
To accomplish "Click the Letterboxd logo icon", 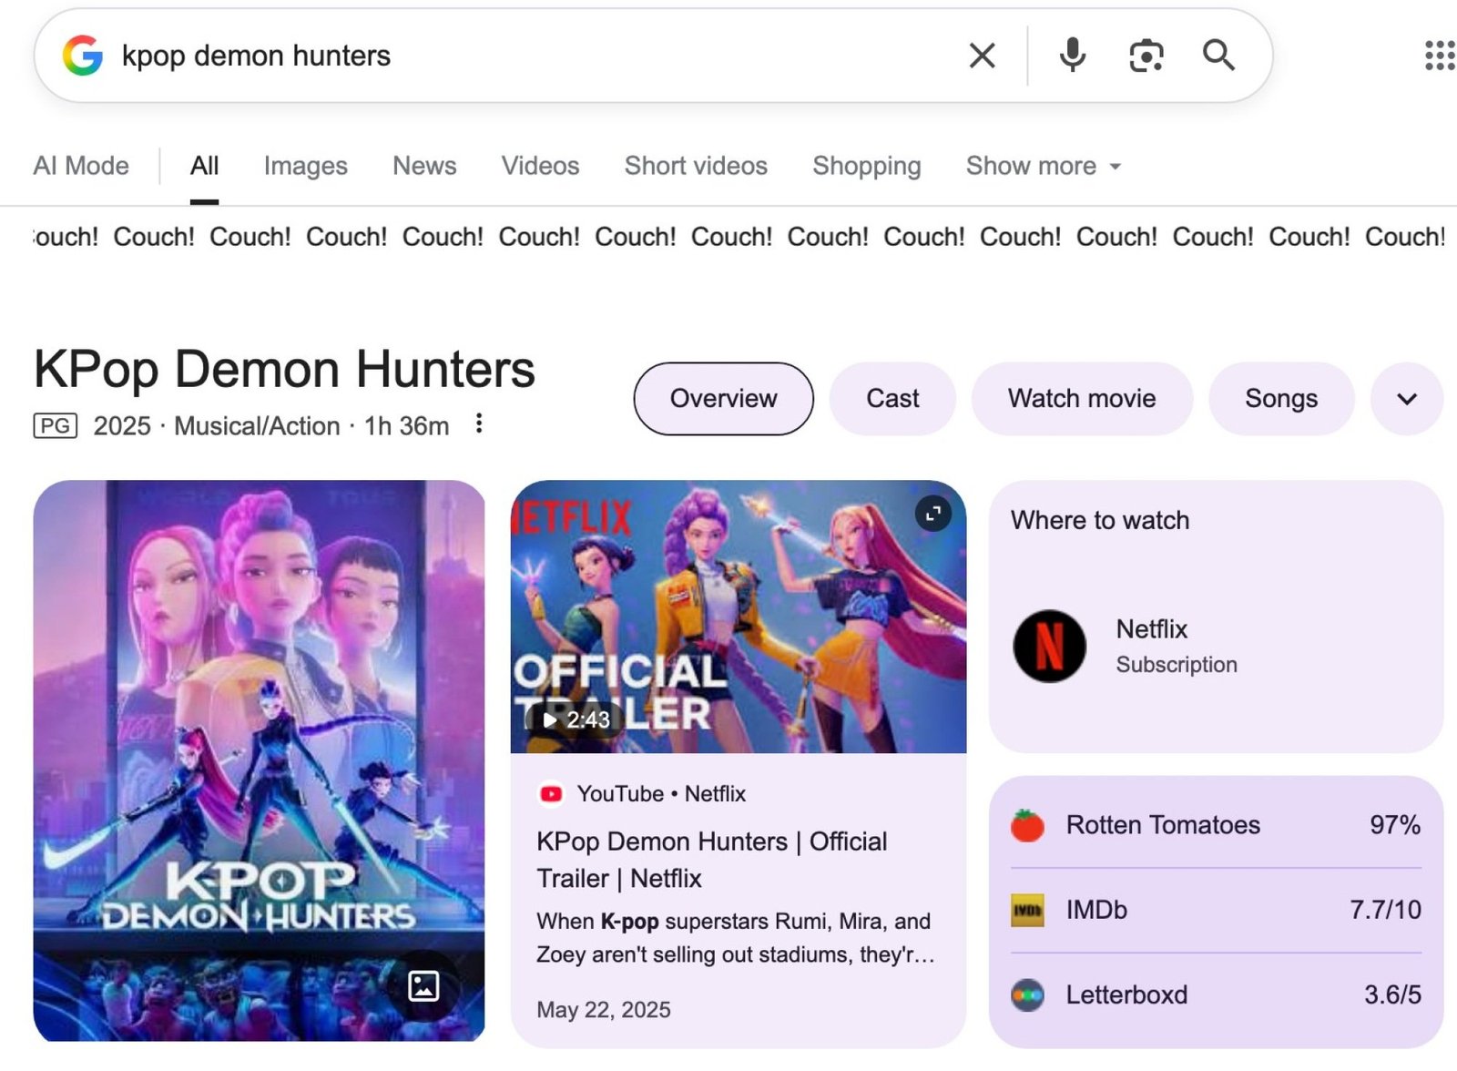I will pyautogui.click(x=1027, y=994).
